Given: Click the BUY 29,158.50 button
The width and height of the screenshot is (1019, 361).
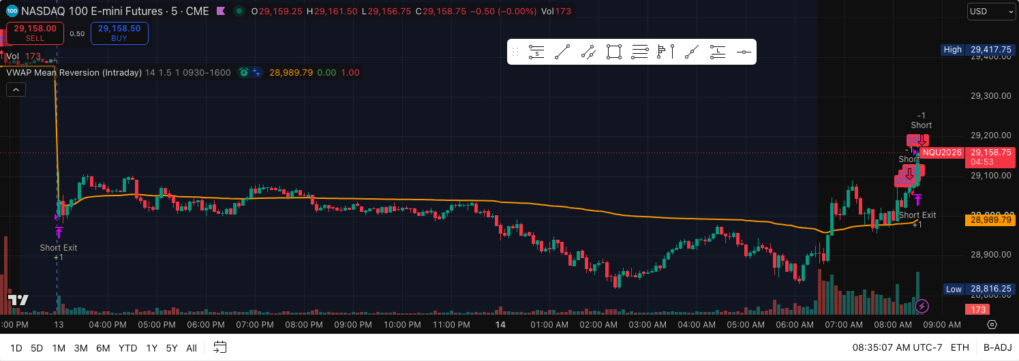Looking at the screenshot, I should pos(119,33).
